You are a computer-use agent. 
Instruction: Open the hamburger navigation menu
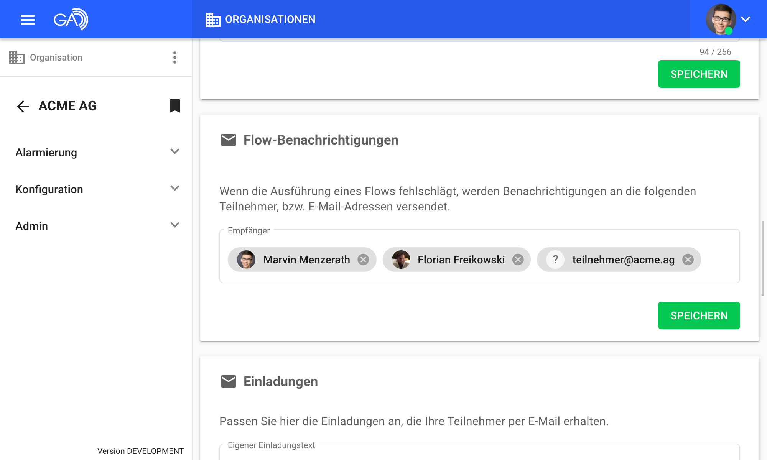point(28,20)
